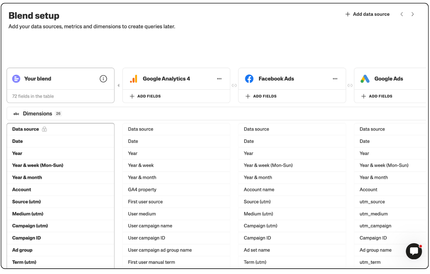
Task: Add fields to Facebook Ads
Action: tap(261, 96)
